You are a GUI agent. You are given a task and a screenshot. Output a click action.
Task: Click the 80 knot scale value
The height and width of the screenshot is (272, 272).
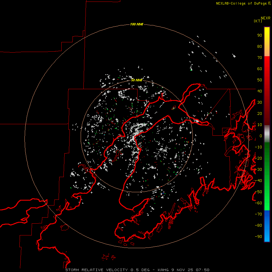point(260,47)
